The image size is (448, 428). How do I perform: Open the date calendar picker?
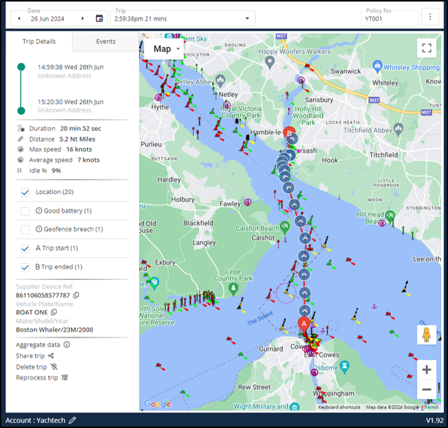pos(99,19)
